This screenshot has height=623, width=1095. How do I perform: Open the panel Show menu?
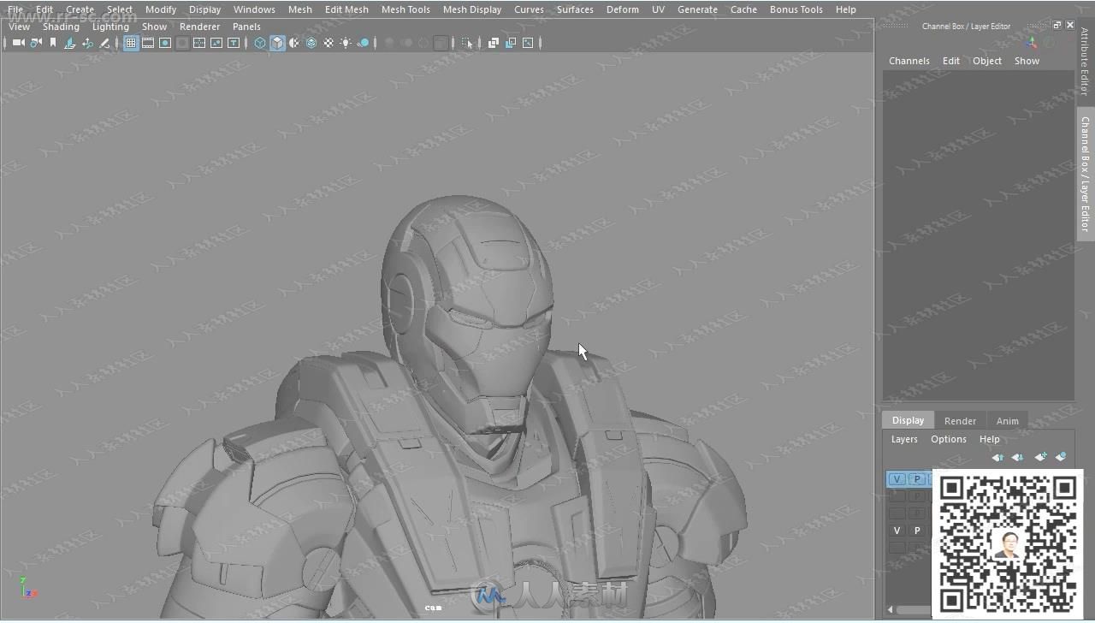coord(154,27)
